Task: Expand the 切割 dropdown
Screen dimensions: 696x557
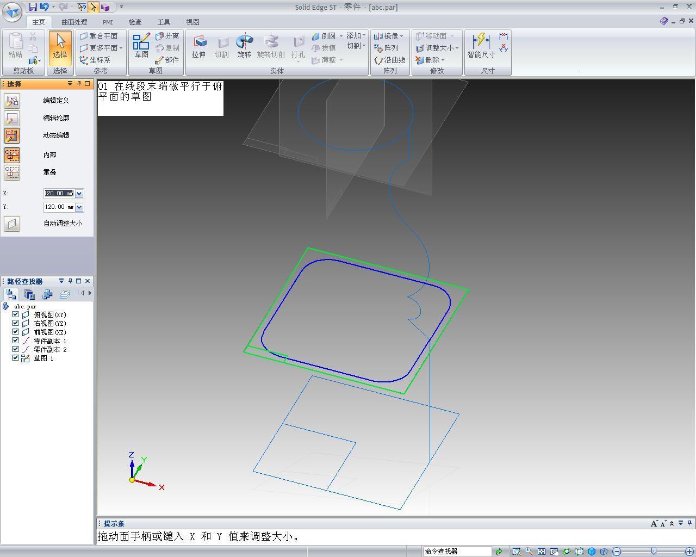Action: pos(364,46)
